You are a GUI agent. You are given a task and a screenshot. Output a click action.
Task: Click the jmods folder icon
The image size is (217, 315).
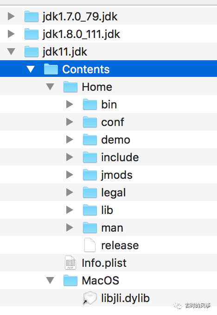(x=90, y=175)
